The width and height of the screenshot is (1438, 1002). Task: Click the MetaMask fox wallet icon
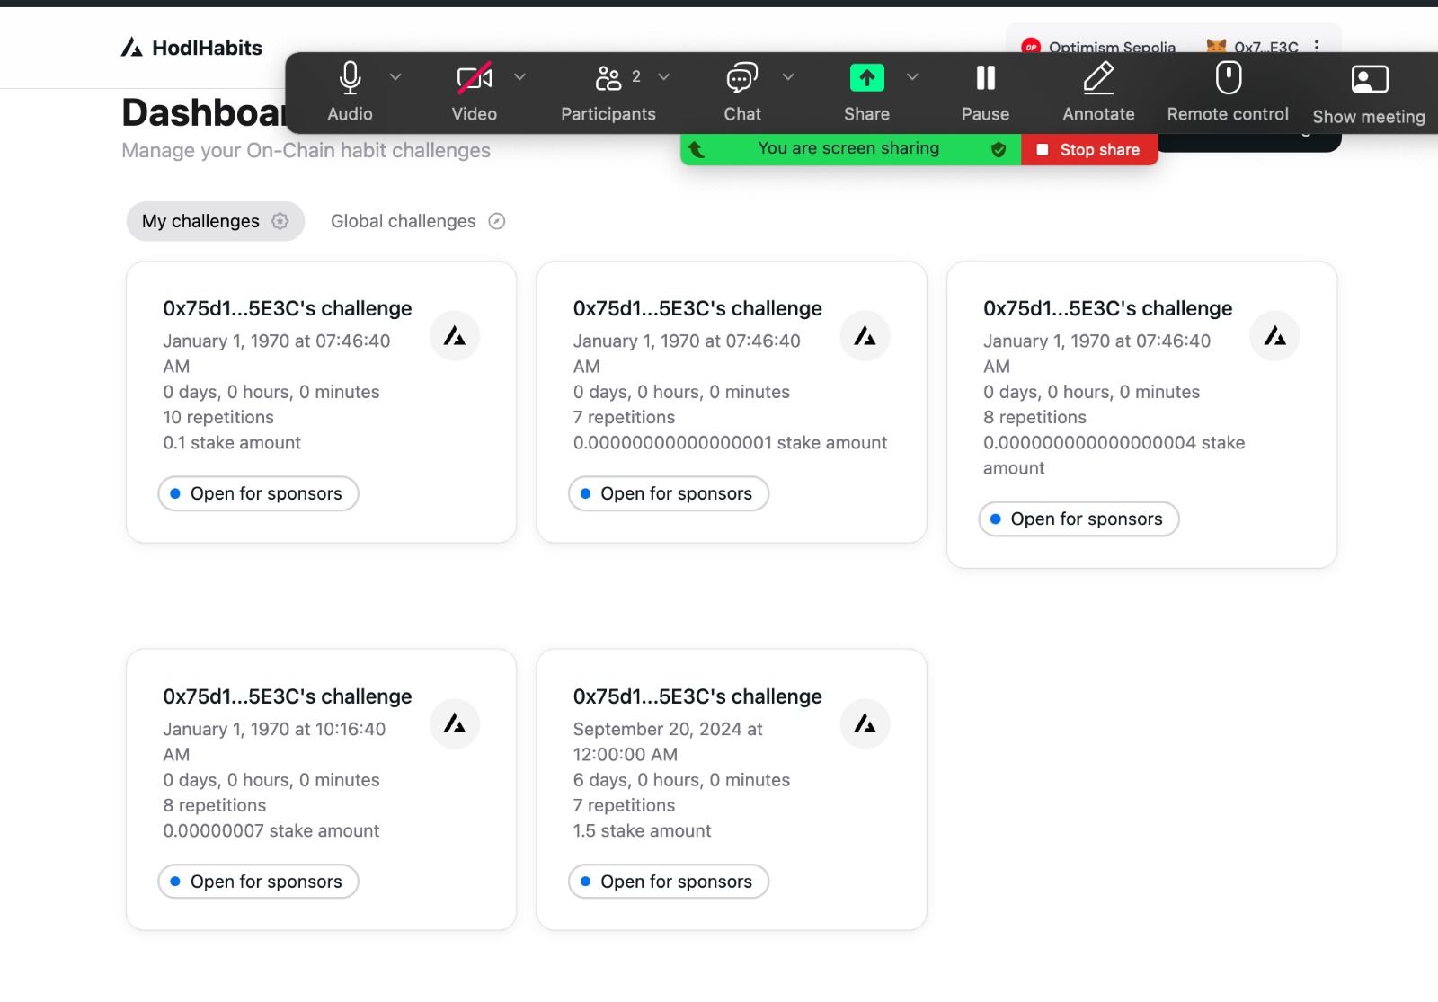1216,46
